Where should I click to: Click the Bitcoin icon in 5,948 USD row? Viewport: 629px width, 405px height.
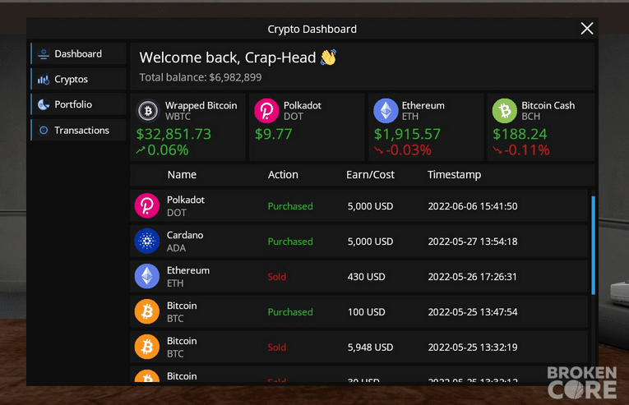pos(147,347)
